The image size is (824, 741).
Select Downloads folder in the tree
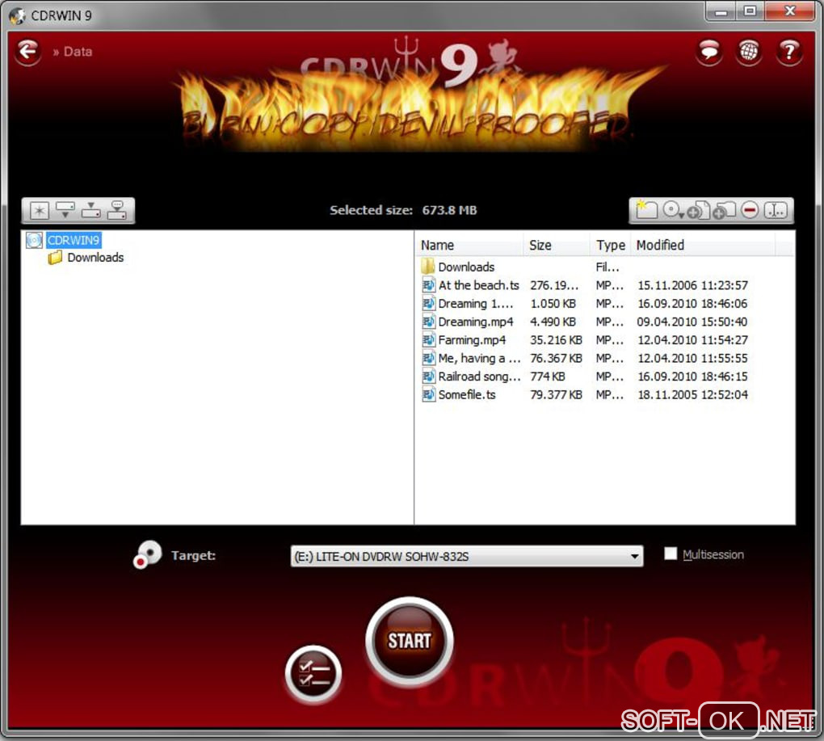coord(95,258)
